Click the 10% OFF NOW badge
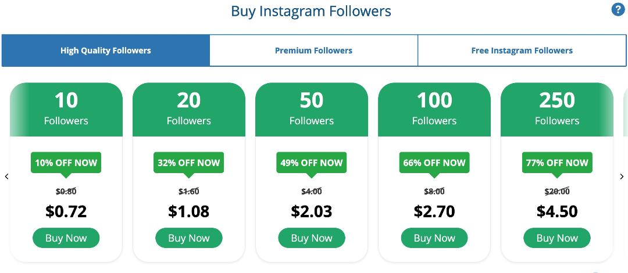The width and height of the screenshot is (628, 273). (66, 163)
